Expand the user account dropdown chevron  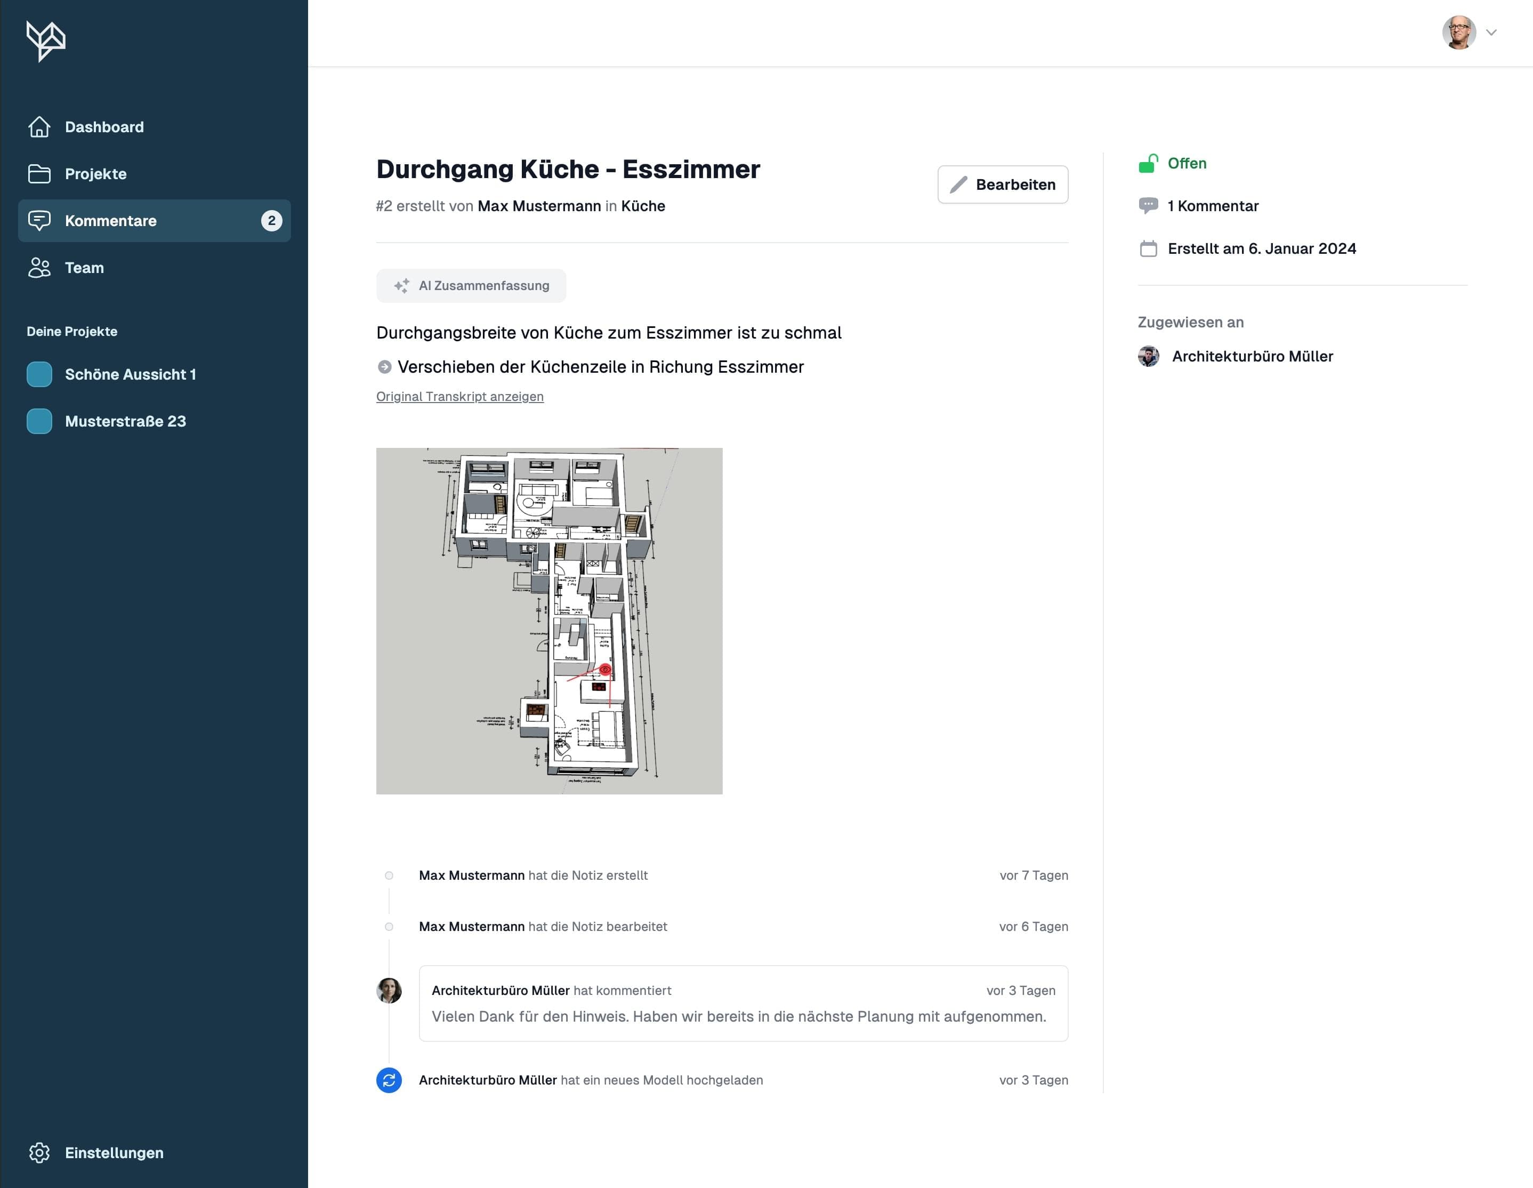coord(1491,33)
